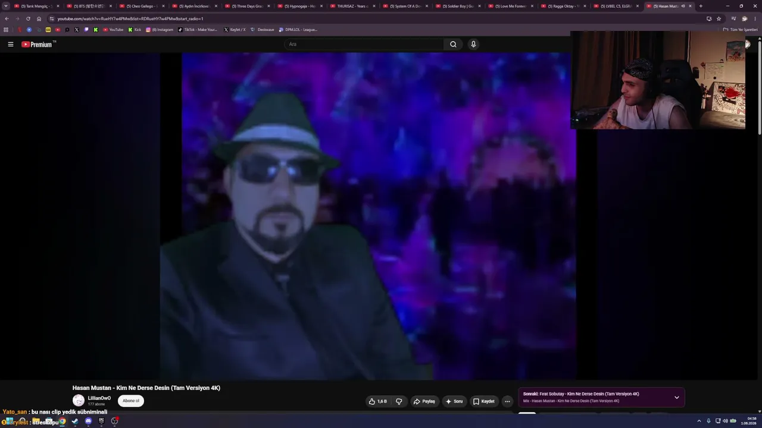Like the video with thumbs up
762x428 pixels.
[377, 401]
